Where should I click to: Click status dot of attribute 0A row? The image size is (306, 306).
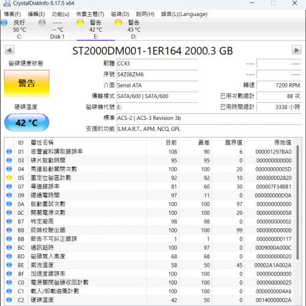[9, 204]
